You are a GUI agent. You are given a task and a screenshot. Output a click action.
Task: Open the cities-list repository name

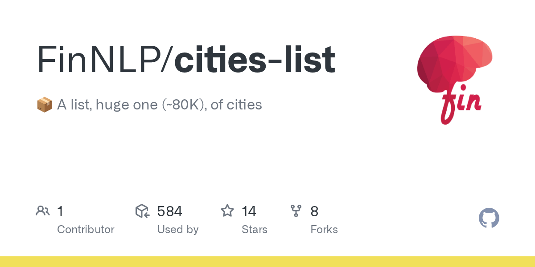click(255, 60)
